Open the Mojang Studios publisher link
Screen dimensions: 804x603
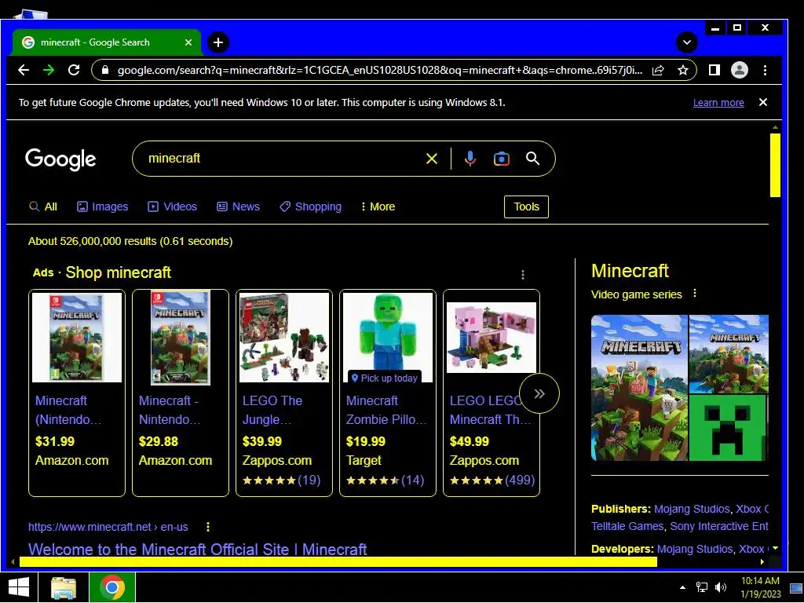point(692,509)
